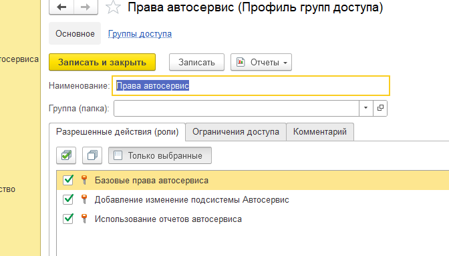Toggle Только выбранные filter button
This screenshot has height=256, width=449.
tap(160, 155)
